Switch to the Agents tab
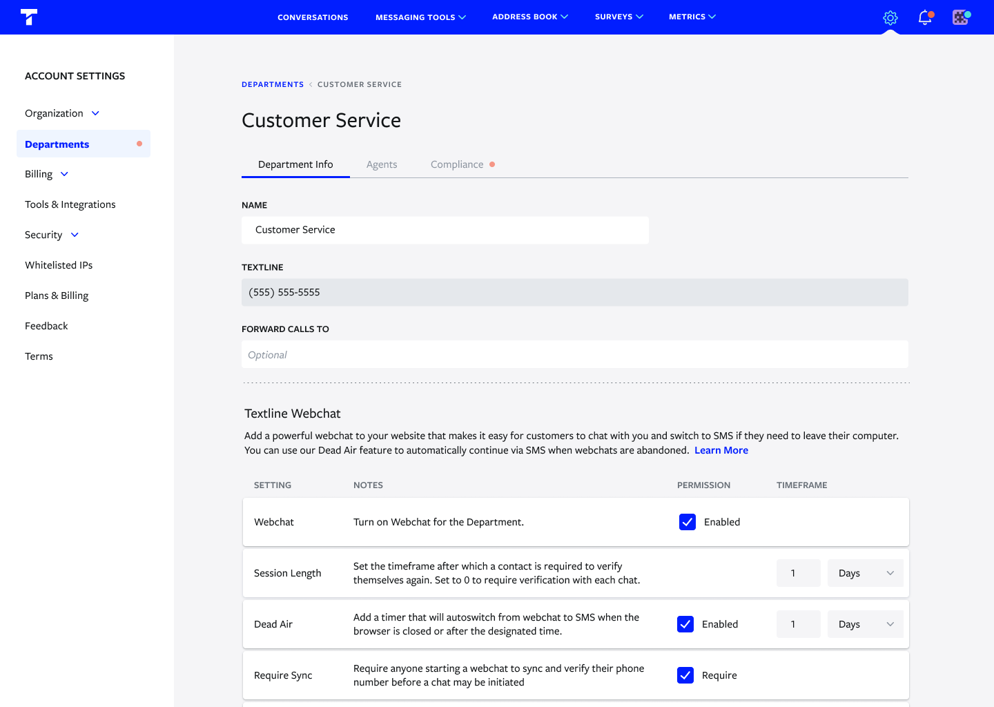Screen dimensions: 994x707 (382, 164)
